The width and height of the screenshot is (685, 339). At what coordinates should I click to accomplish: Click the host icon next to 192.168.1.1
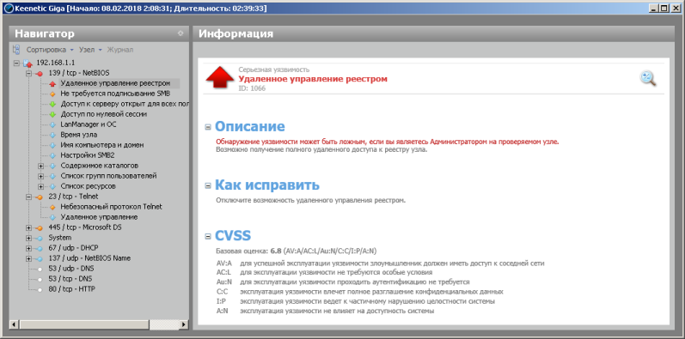coord(28,63)
